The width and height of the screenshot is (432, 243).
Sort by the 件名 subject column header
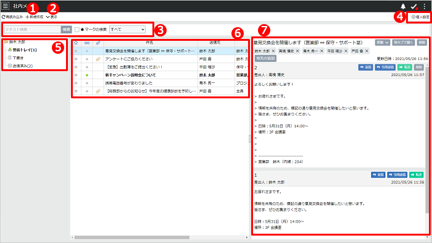pyautogui.click(x=150, y=43)
